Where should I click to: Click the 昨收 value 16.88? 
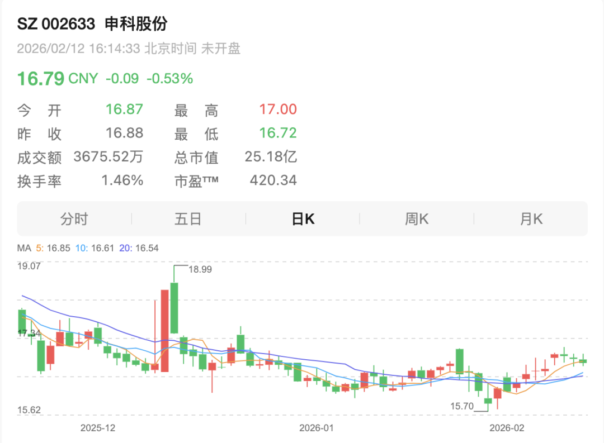click(x=124, y=133)
